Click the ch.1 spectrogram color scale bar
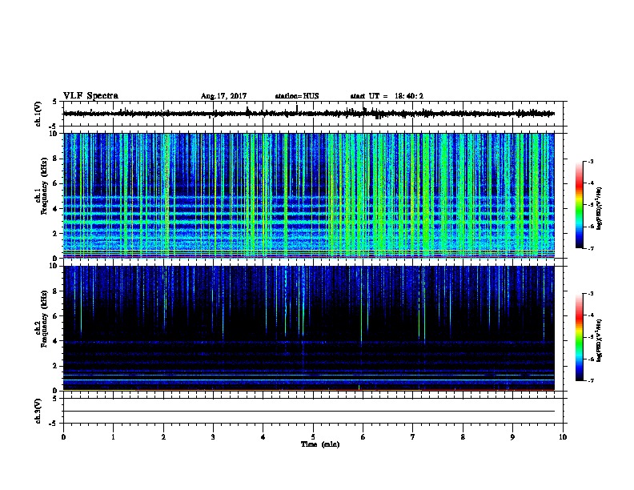This screenshot has width=634, height=490. (x=580, y=205)
